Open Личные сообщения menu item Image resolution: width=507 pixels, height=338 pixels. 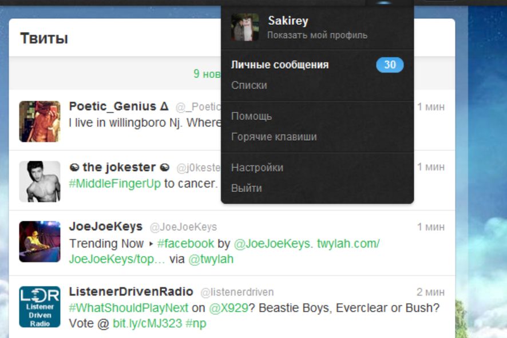point(280,65)
